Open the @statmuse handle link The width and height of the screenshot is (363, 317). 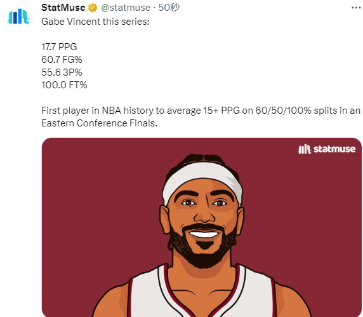(x=126, y=8)
